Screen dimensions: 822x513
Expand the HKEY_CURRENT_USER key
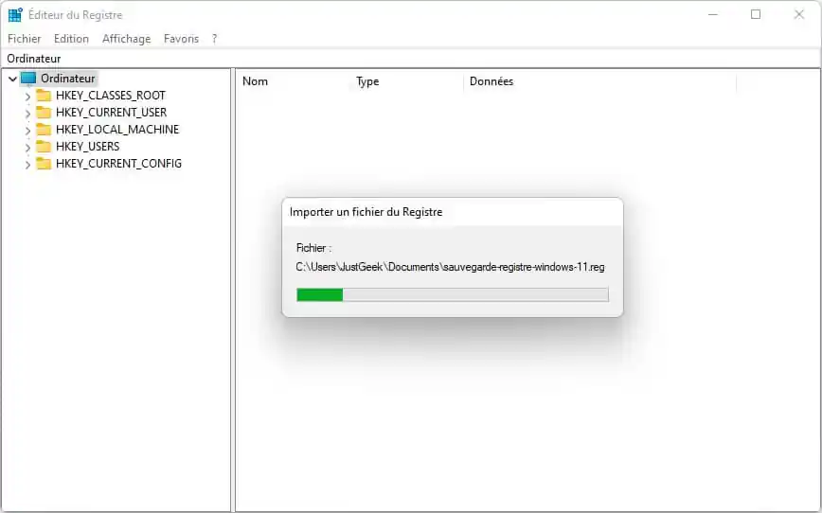click(27, 114)
